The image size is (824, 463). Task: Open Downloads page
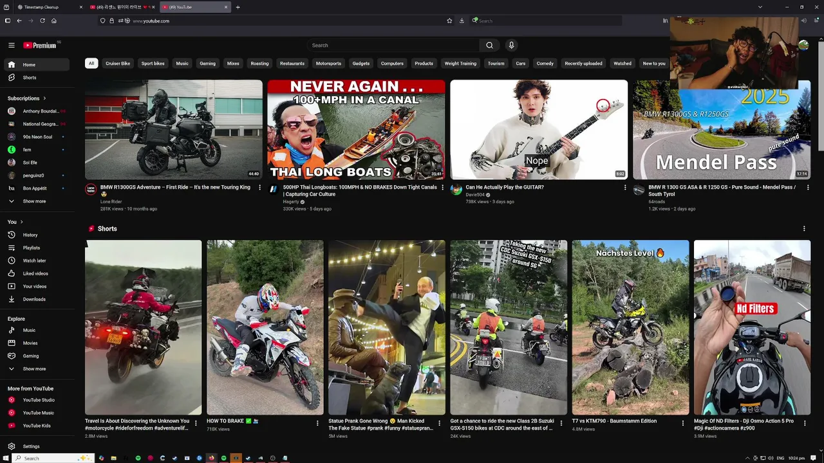pyautogui.click(x=36, y=299)
